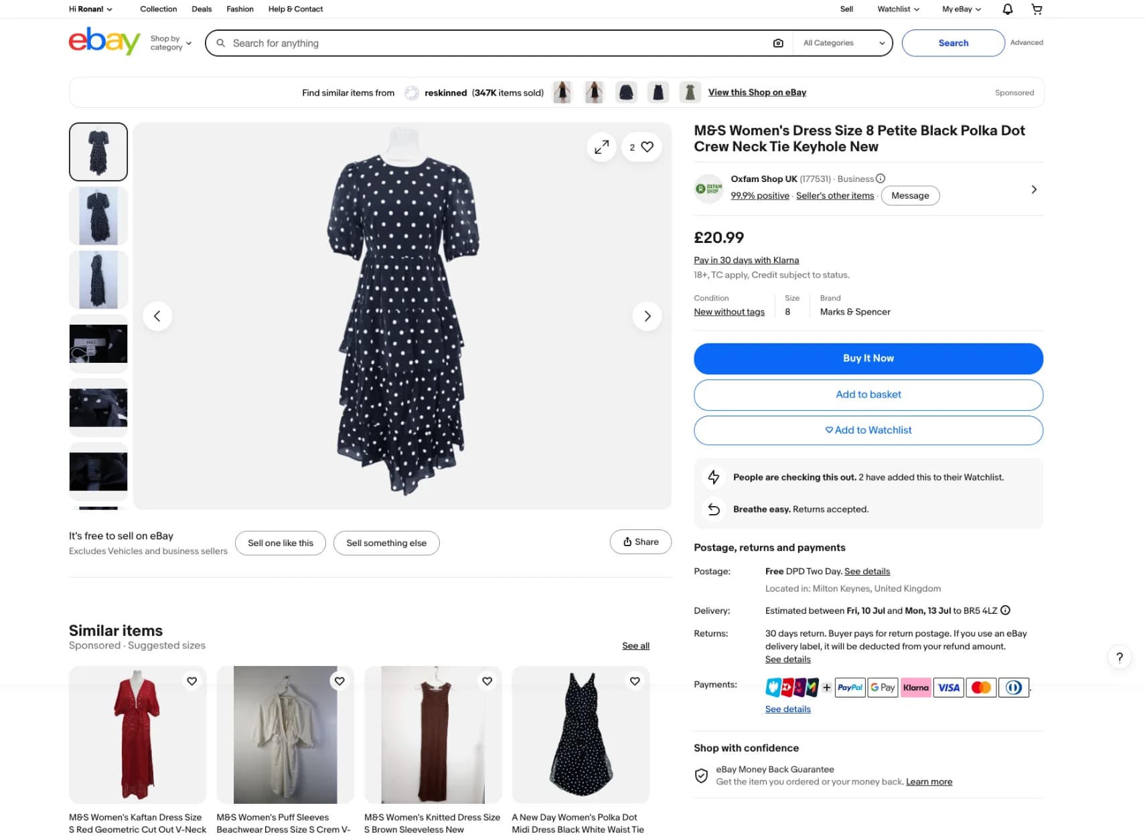Screen dimensions: 1145x836
Task: Open the notifications bell icon
Action: point(1007,9)
